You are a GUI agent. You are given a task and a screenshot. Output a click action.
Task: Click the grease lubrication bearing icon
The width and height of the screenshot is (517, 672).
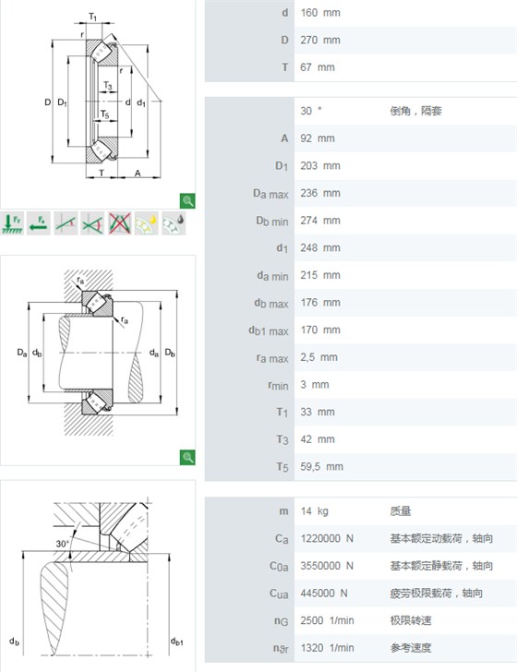point(174,222)
